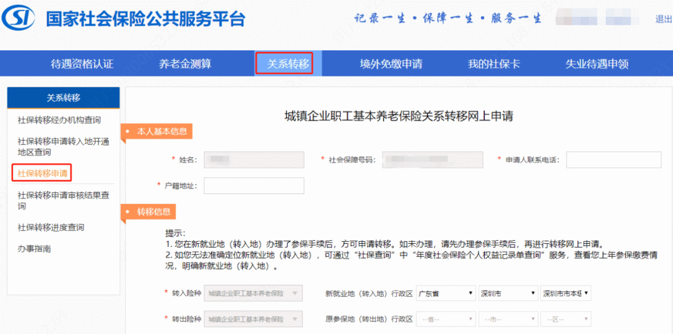This screenshot has width=673, height=334.
Task: Open the --省-- origin province dropdown
Action: tap(446, 320)
